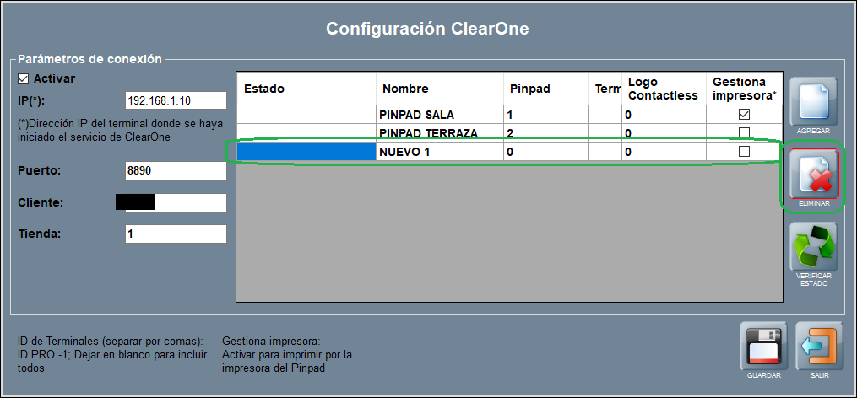Viewport: 857px width, 398px height.
Task: Click the Agregar new document icon
Action: tap(812, 101)
